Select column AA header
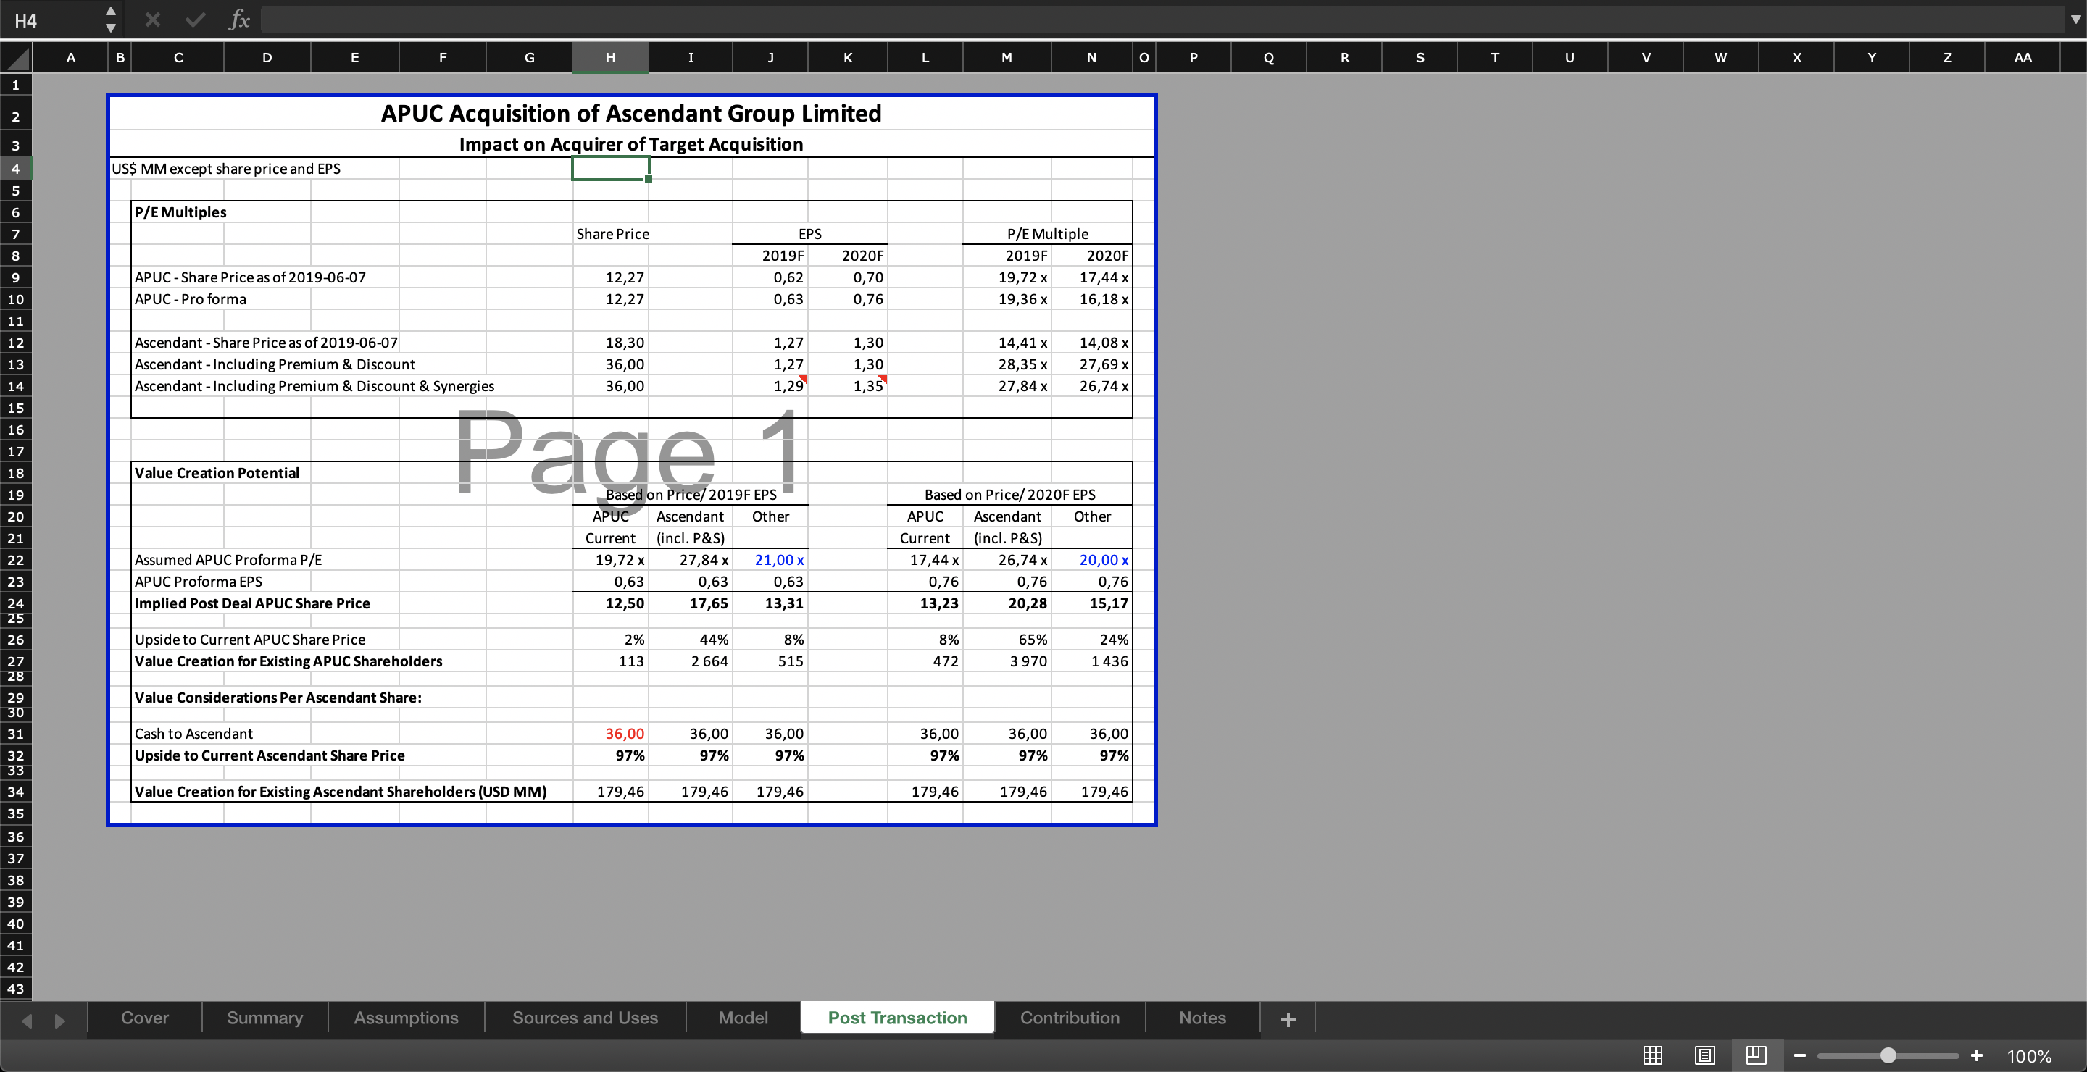Viewport: 2087px width, 1072px height. pyautogui.click(x=2023, y=57)
